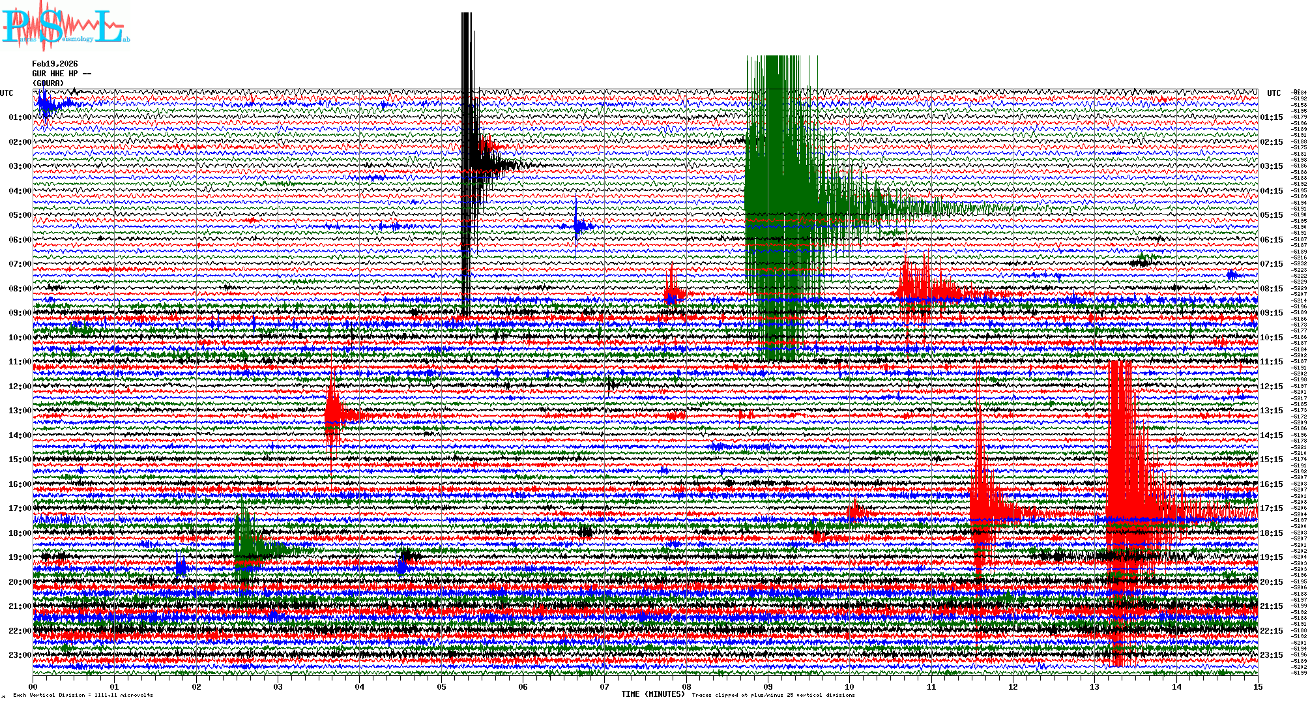
Task: Click the 15 minute tick on bottom axis
Action: click(x=1257, y=686)
